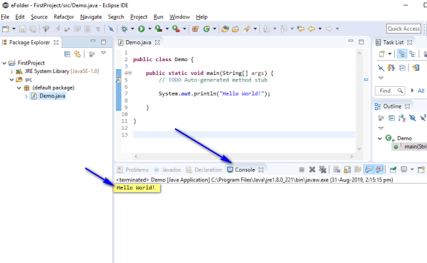
Task: Click Collapse All in Package Explorer
Action: 67,54
